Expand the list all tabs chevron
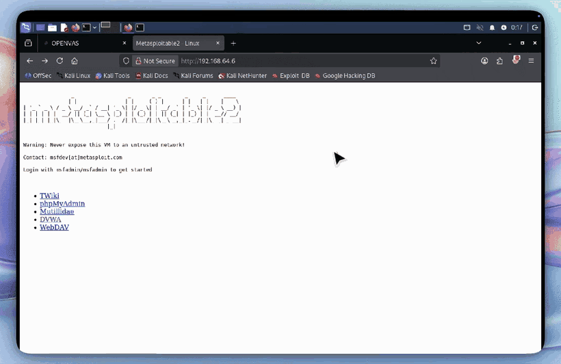Image resolution: width=561 pixels, height=364 pixels. [479, 43]
